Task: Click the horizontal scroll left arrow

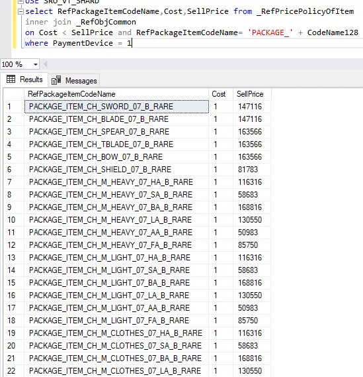Action: click(45, 64)
